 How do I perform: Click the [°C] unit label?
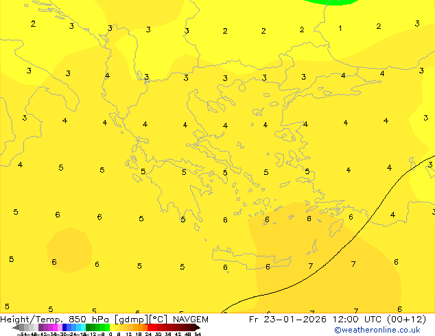pyautogui.click(x=158, y=320)
